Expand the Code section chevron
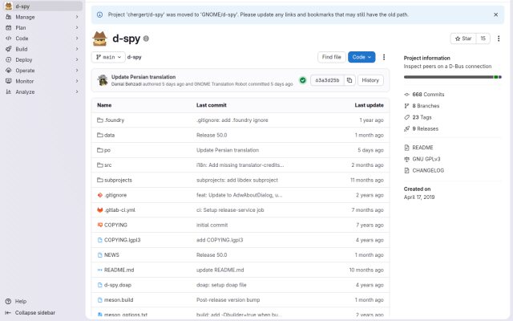The width and height of the screenshot is (513, 321). pos(77,39)
